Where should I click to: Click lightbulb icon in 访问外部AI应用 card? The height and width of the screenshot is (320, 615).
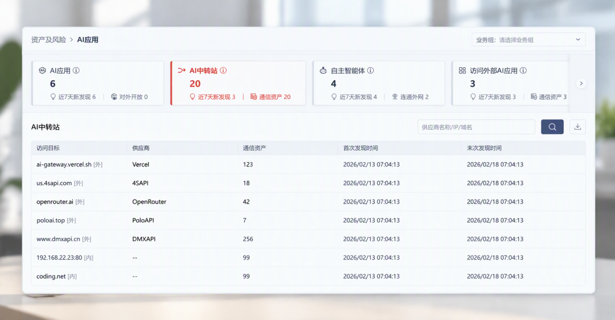tap(473, 96)
